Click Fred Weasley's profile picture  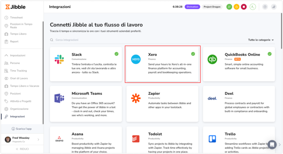click(x=8, y=140)
